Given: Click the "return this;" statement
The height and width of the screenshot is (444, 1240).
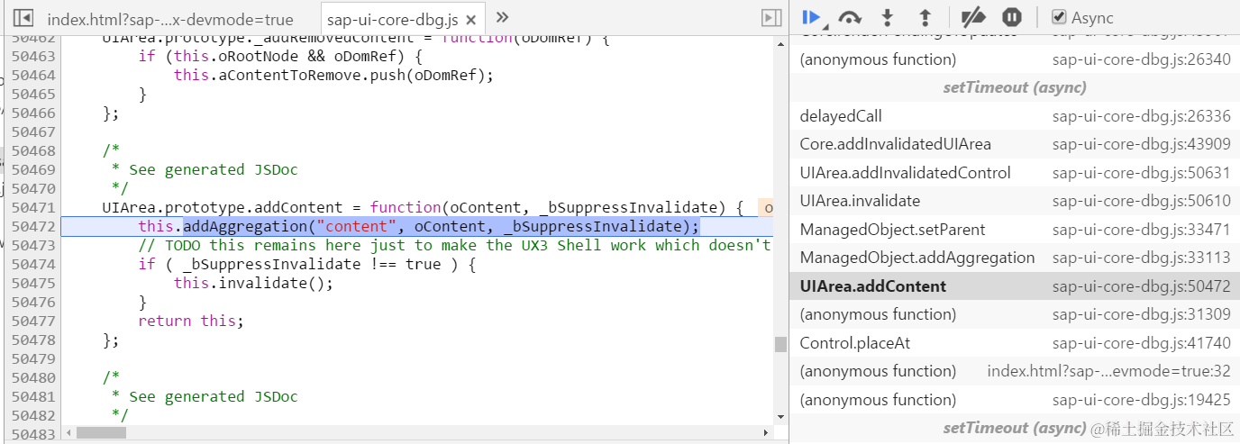Looking at the screenshot, I should coord(191,322).
